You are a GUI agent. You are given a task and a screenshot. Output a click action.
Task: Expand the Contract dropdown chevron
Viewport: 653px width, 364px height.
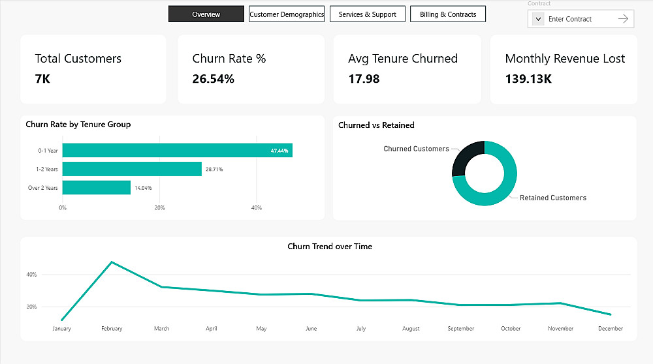[x=538, y=19]
